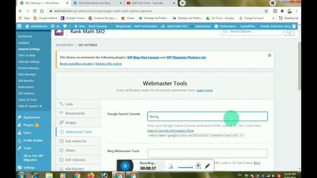Bookmark this page with the star icon
The height and width of the screenshot is (178, 317).
point(266,11)
